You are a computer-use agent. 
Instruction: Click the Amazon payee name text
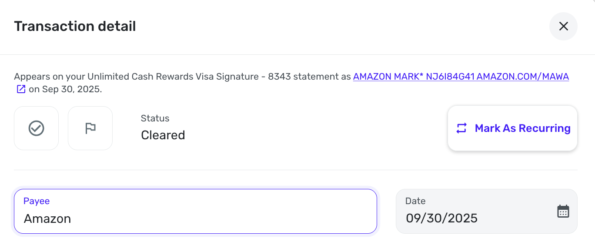click(47, 218)
